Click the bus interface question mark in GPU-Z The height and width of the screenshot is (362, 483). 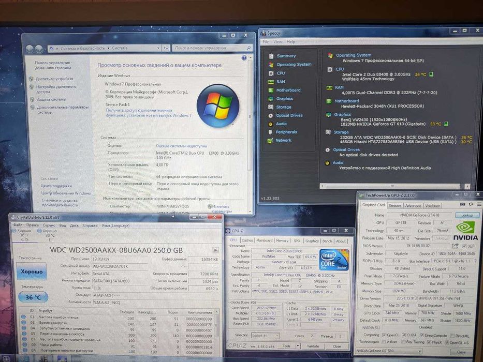click(x=476, y=261)
